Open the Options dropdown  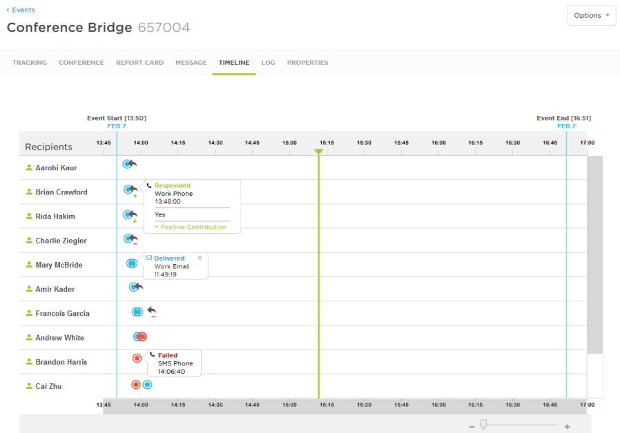point(591,15)
